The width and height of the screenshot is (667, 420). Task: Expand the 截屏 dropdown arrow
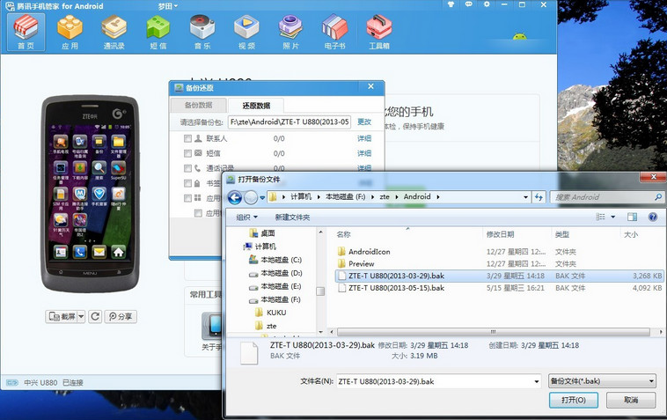pyautogui.click(x=81, y=316)
